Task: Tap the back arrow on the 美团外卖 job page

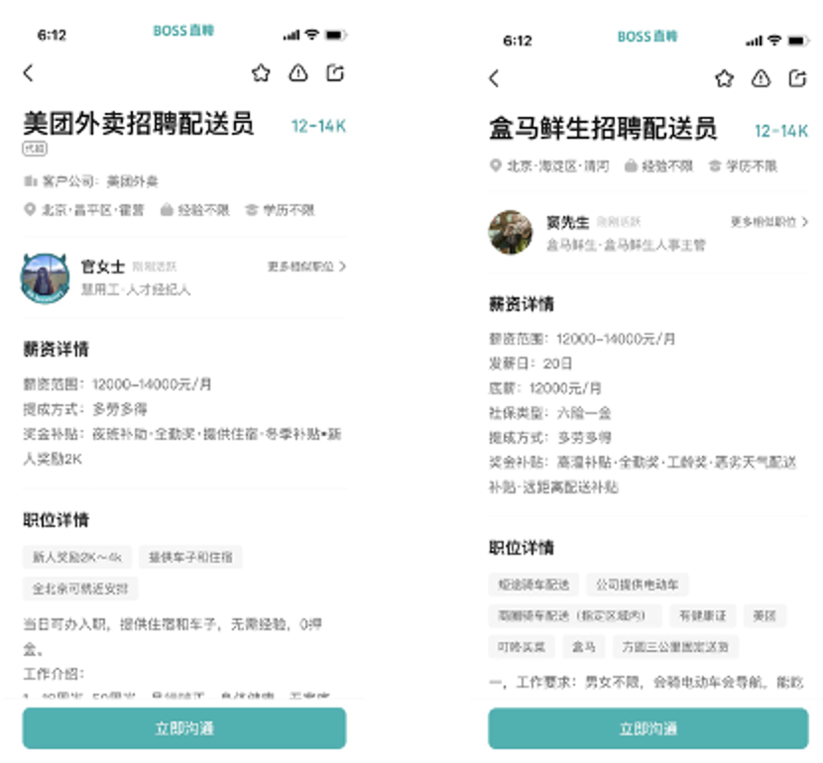Action: [28, 72]
